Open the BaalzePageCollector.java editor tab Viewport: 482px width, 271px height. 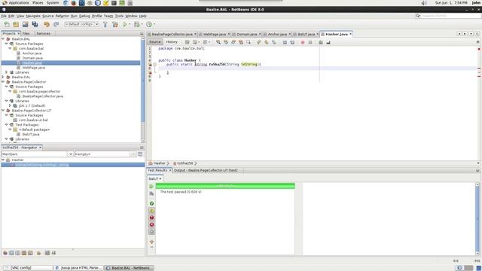click(172, 34)
